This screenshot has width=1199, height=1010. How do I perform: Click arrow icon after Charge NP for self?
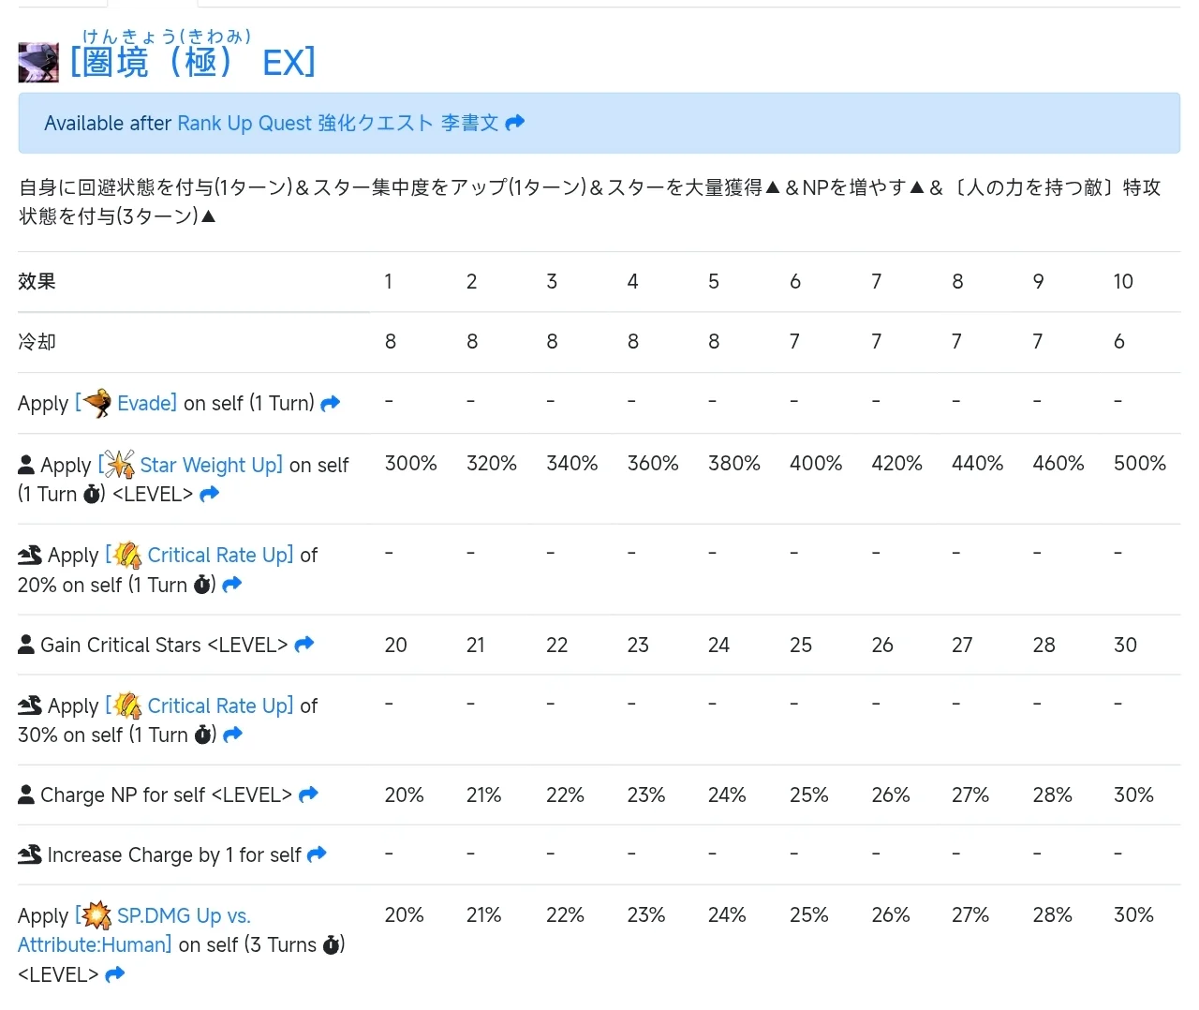click(x=308, y=795)
